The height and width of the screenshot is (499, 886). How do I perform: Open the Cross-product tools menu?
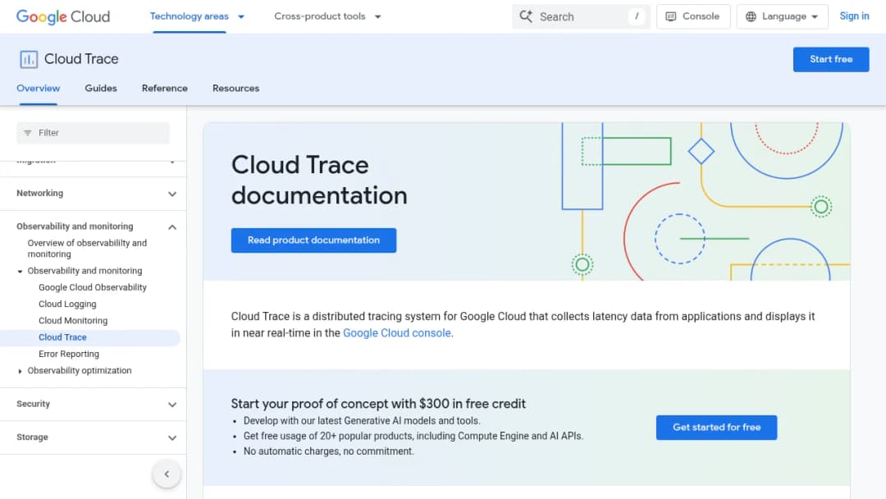tap(327, 16)
